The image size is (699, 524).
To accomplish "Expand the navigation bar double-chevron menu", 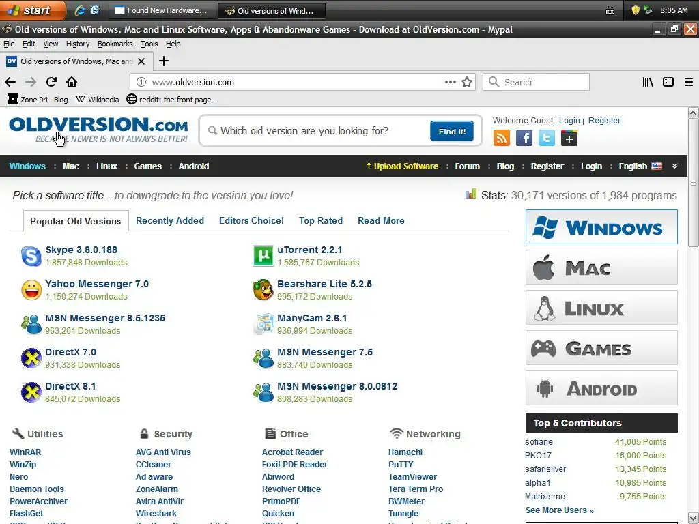I will 675,166.
